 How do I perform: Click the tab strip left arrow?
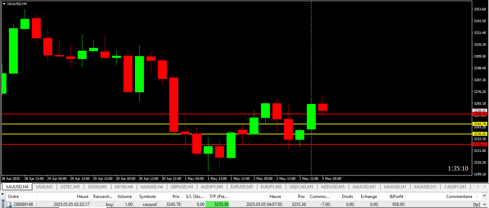[478, 187]
